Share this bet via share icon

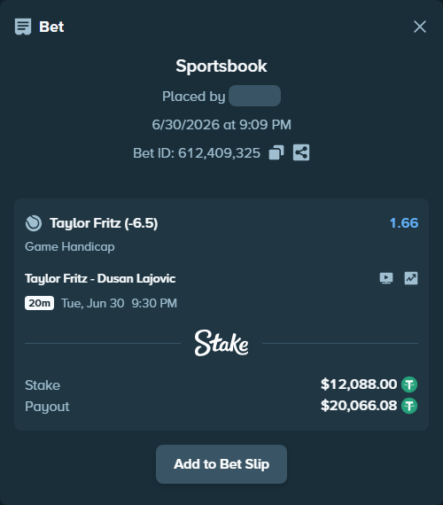(301, 152)
